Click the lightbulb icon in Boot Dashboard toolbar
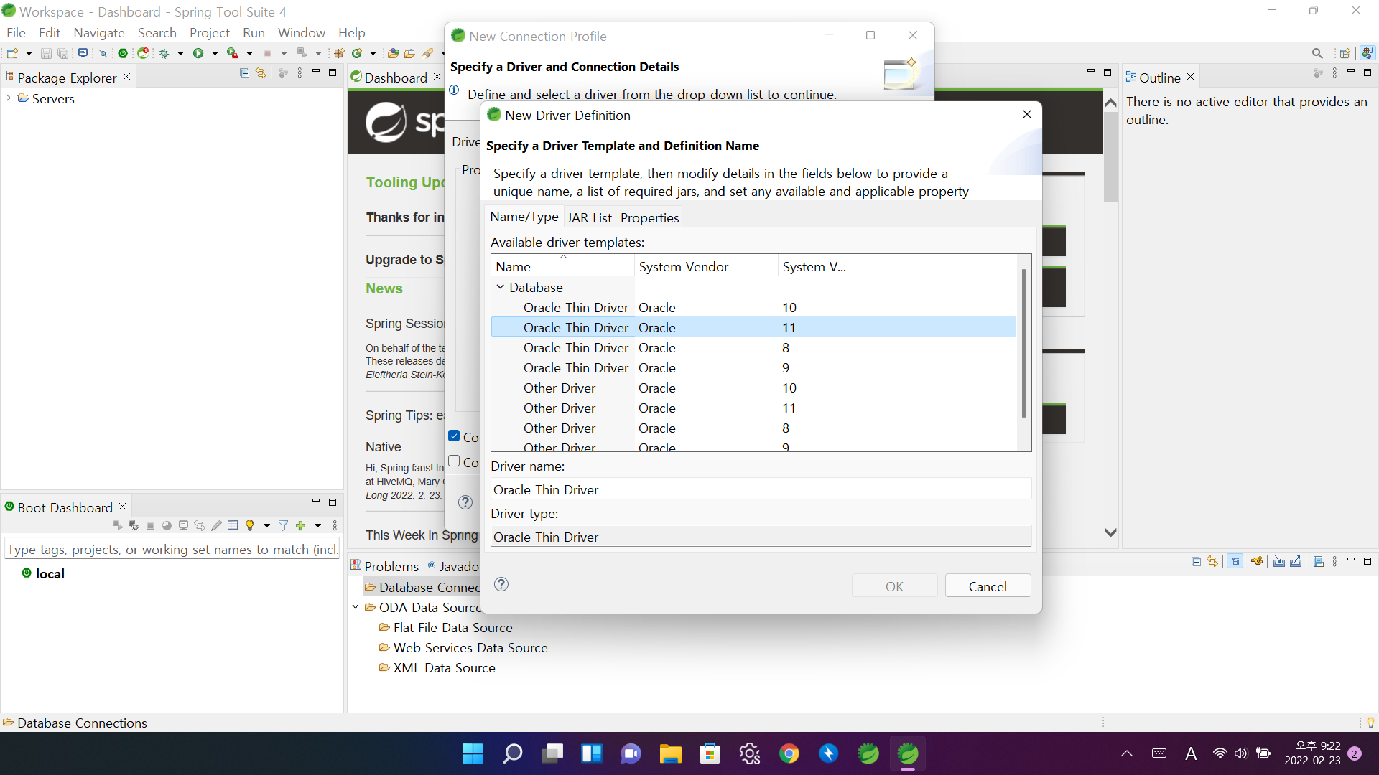The image size is (1379, 775). tap(250, 526)
